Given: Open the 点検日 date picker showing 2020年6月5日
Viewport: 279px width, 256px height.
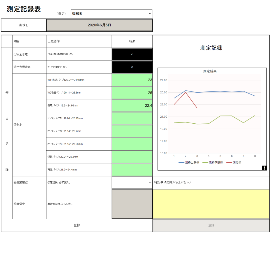Looking at the screenshot, I should [99, 25].
